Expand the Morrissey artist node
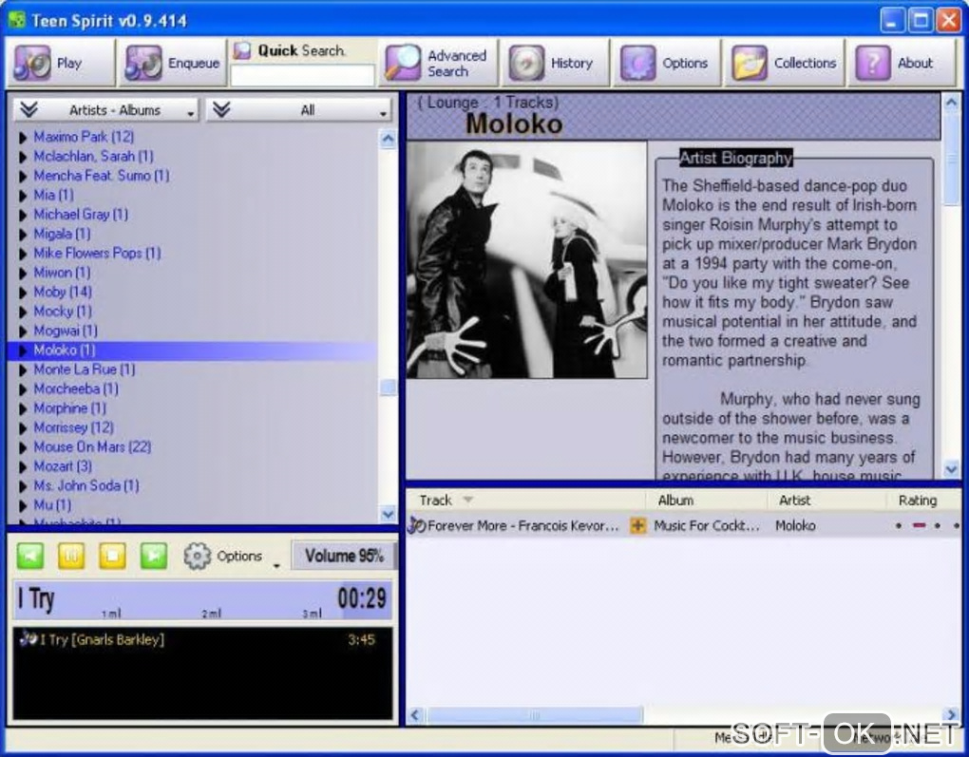 click(23, 427)
